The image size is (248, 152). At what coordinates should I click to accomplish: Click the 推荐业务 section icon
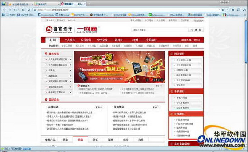[46, 54]
